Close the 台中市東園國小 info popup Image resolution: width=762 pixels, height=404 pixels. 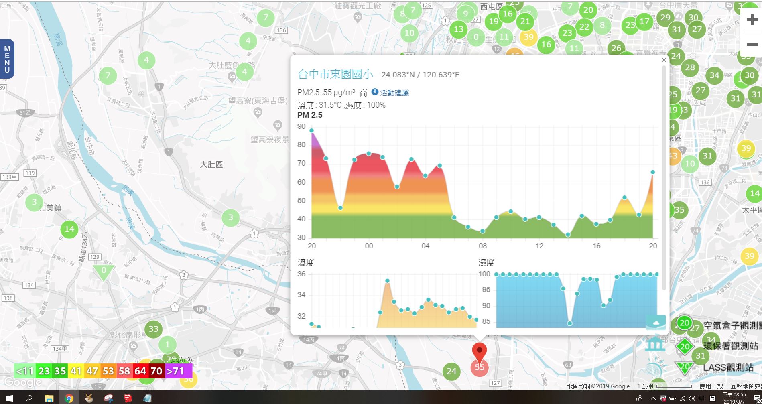click(x=664, y=60)
